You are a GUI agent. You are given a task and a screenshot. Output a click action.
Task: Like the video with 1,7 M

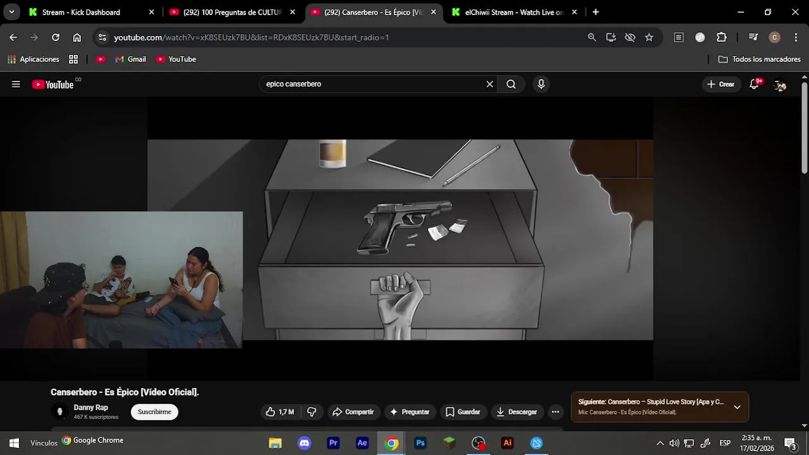pos(280,412)
